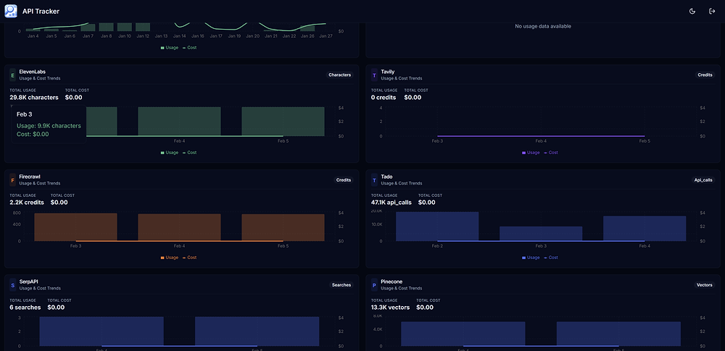Viewport: 725px width, 351px height.
Task: Click the logout icon in header
Action: click(x=712, y=11)
